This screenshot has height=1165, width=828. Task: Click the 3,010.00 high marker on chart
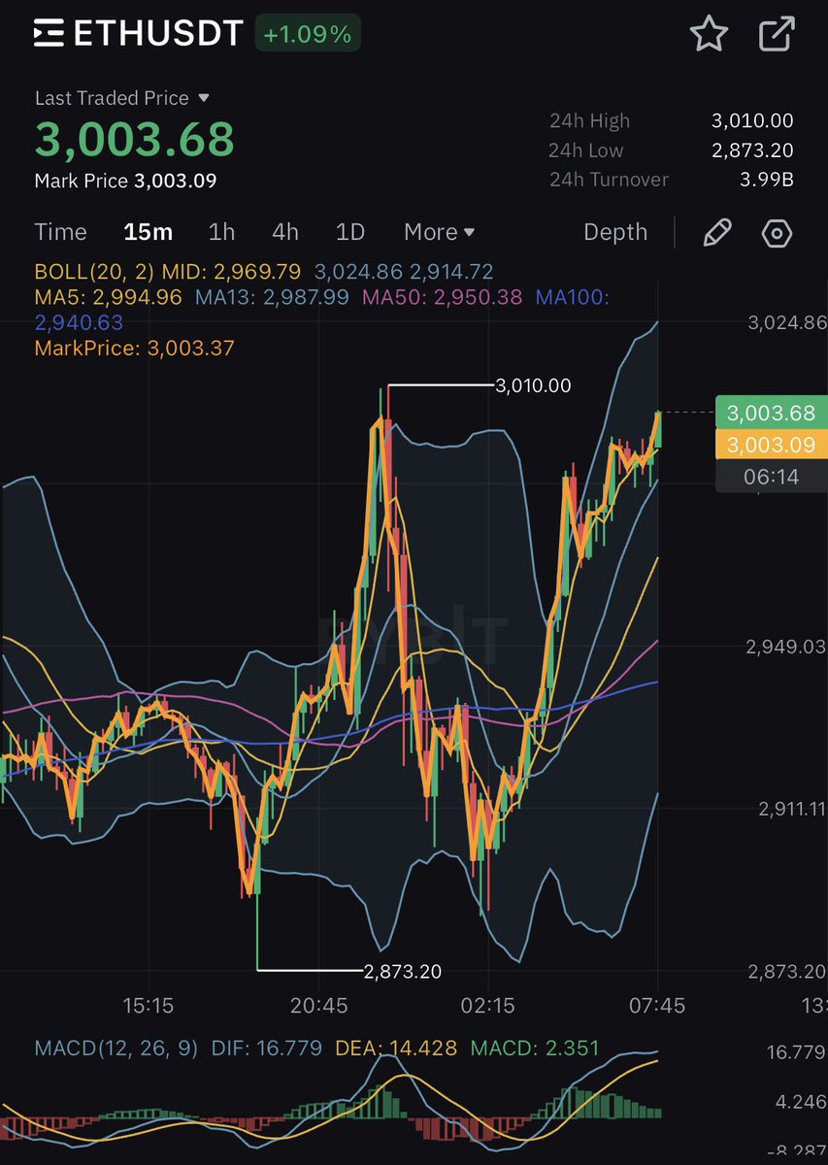(533, 385)
